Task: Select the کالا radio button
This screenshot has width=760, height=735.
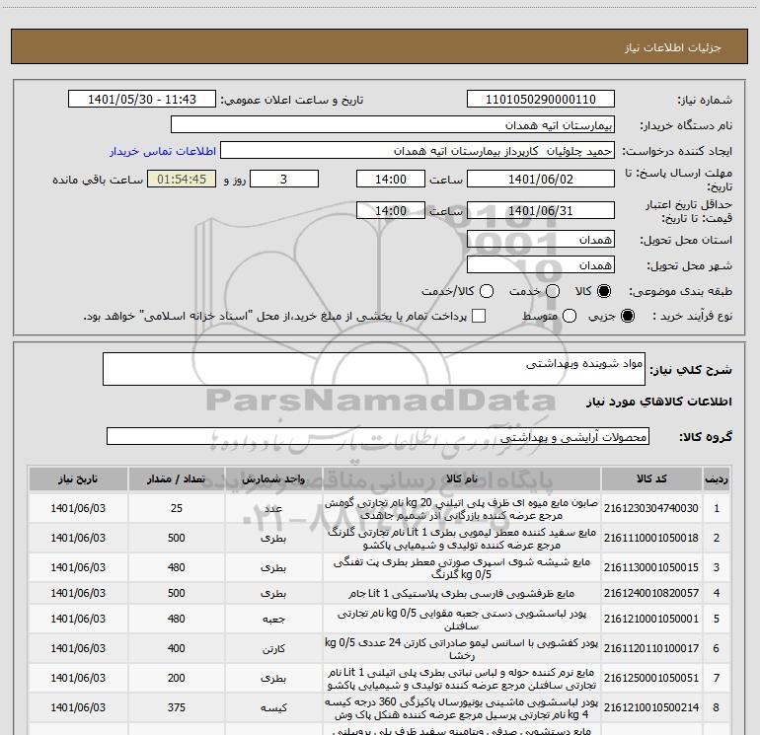Action: [x=604, y=291]
